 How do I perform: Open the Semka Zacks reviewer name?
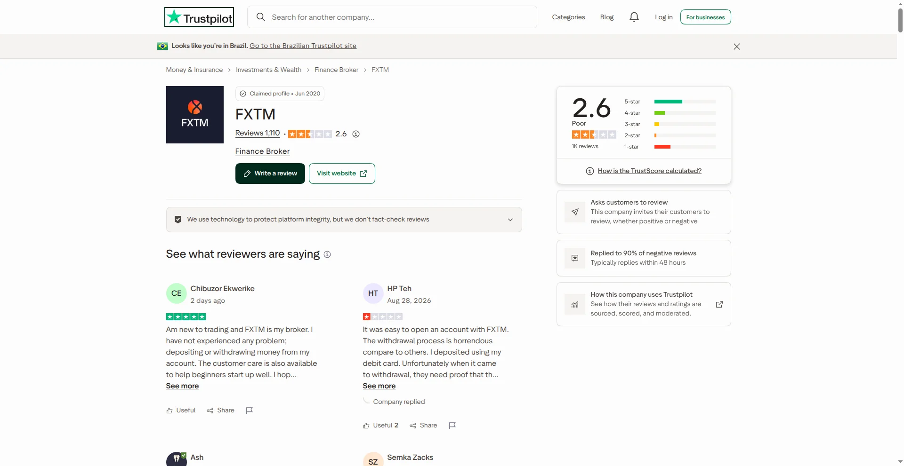pos(410,458)
